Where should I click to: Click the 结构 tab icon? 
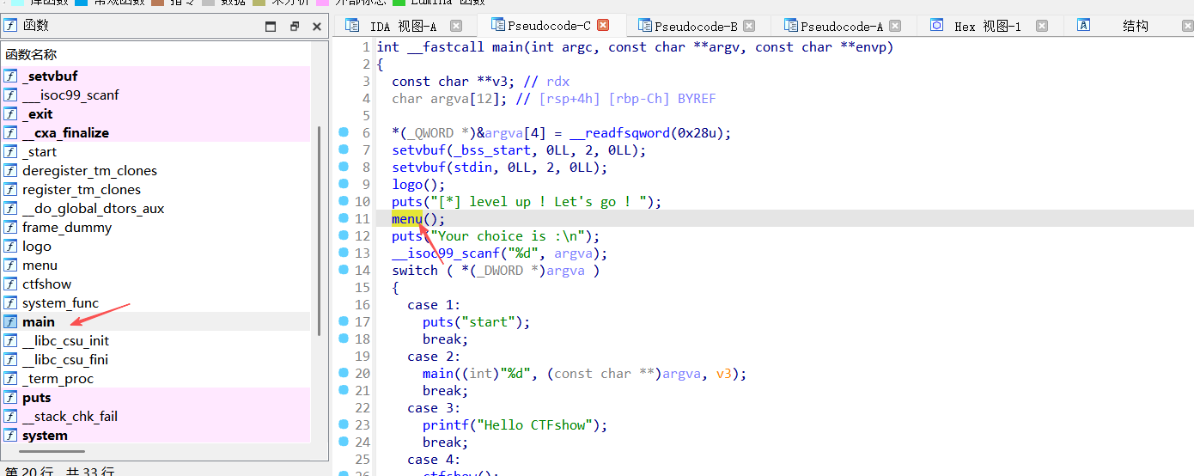pyautogui.click(x=1083, y=26)
